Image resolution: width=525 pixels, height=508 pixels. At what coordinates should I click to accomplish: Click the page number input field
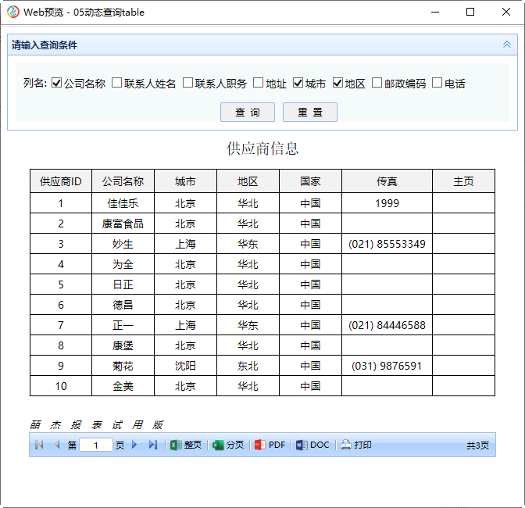pos(95,445)
